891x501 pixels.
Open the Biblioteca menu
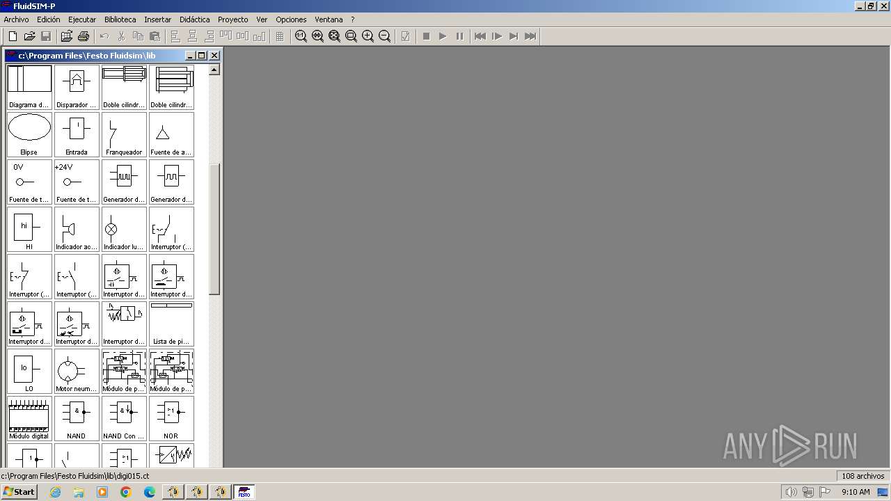point(120,19)
